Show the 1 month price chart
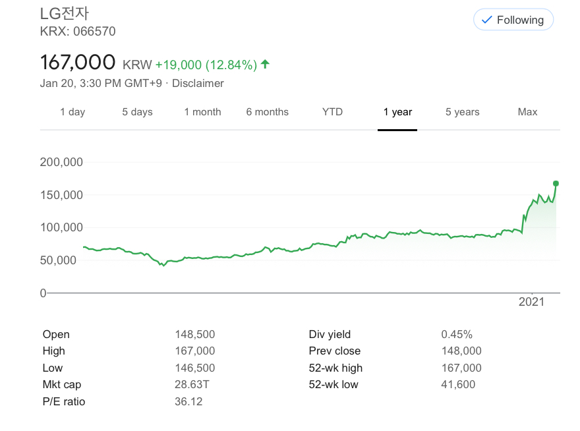Screen dimensions: 580x431 (x=202, y=112)
